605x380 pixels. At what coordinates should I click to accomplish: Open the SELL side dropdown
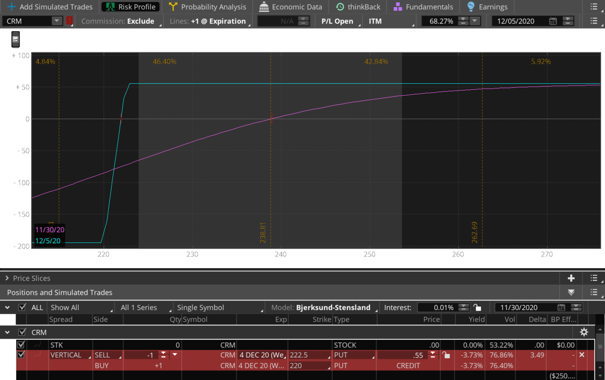point(107,355)
